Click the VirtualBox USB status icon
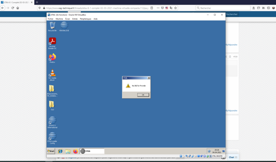Image resolution: width=276 pixels, height=162 pixels. [193, 156]
